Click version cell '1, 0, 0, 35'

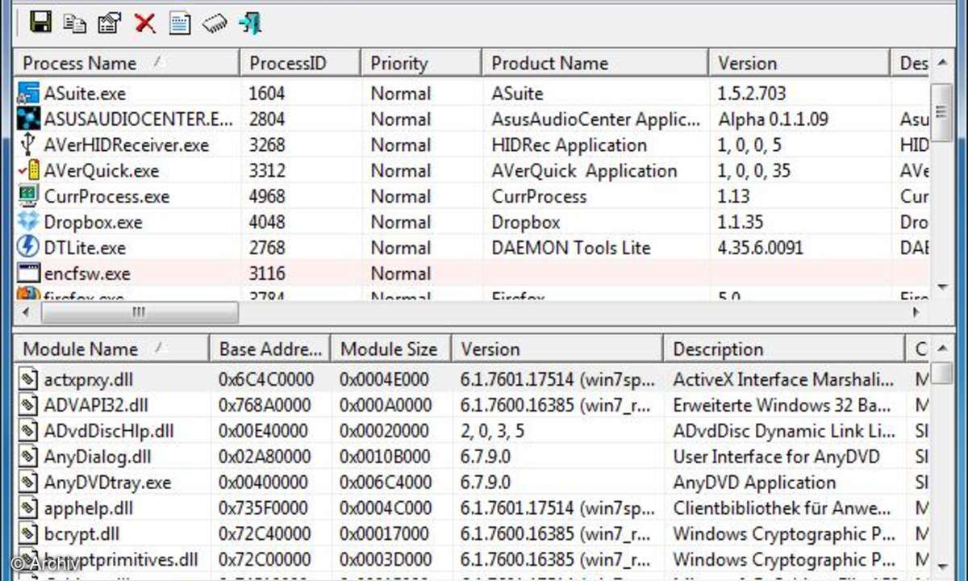[754, 171]
